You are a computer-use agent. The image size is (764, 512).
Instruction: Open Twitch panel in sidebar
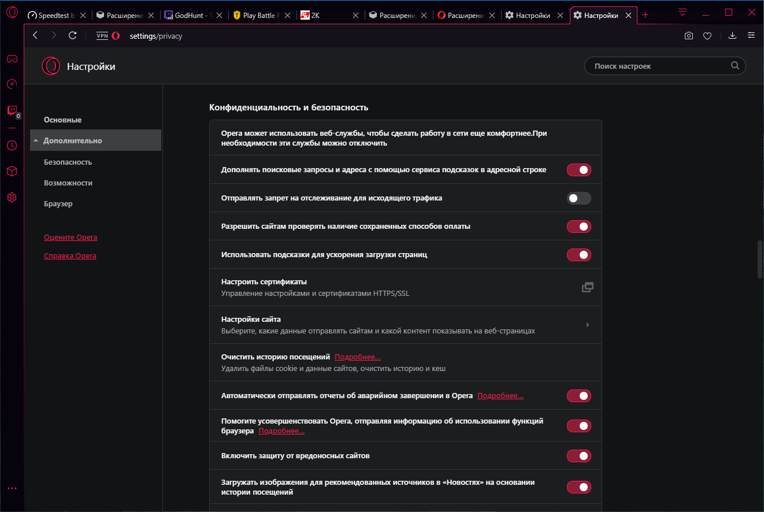pos(12,110)
